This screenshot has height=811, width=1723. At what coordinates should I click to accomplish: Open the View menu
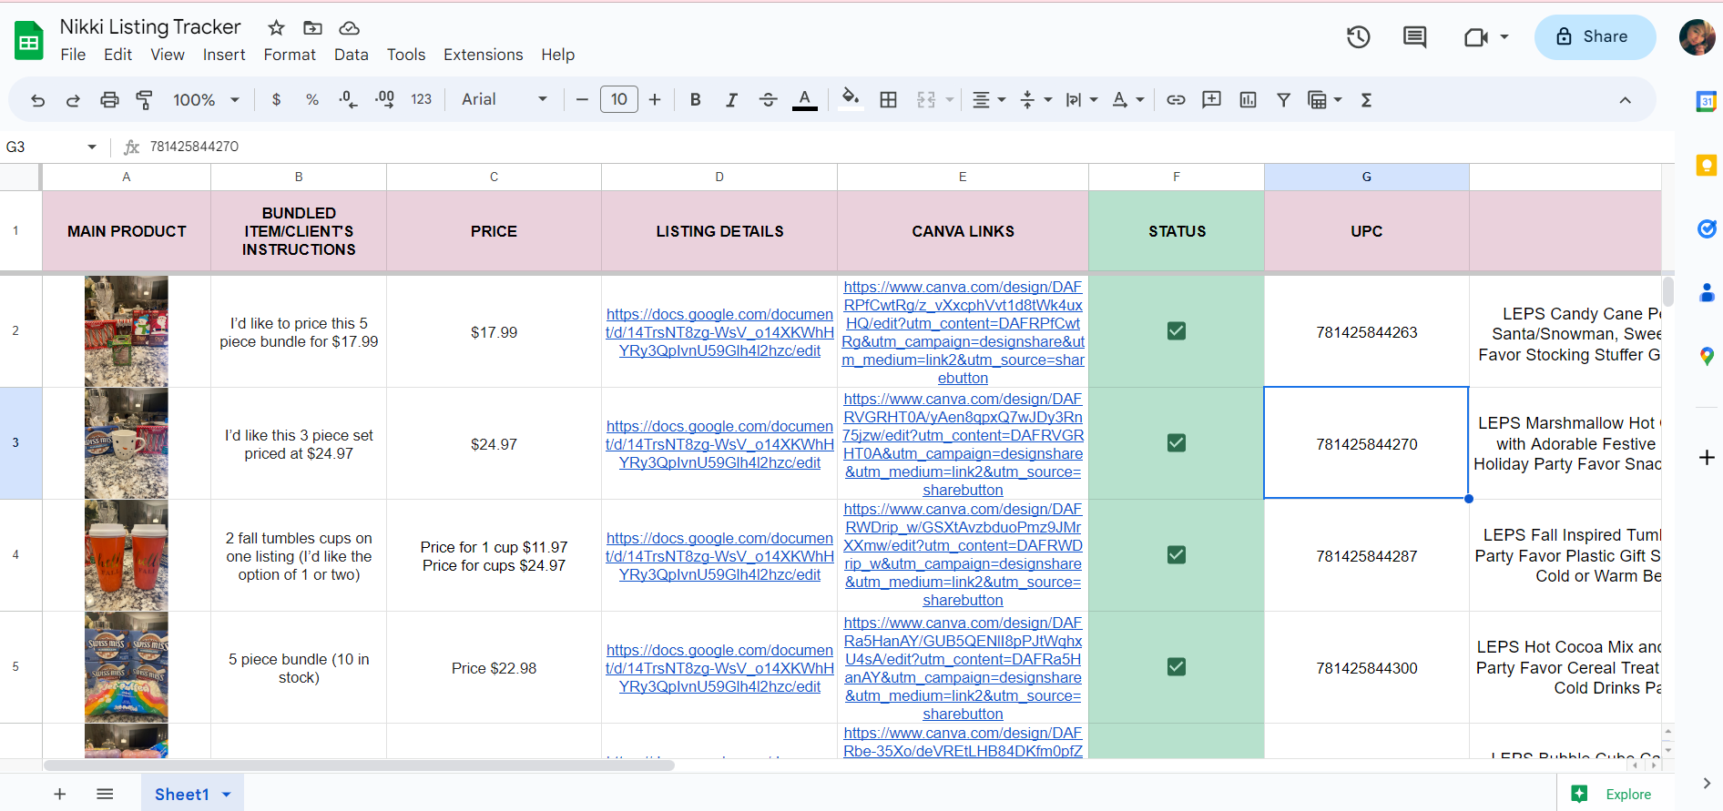point(168,55)
